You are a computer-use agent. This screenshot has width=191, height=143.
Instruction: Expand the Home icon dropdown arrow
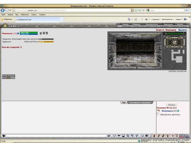[132, 19]
